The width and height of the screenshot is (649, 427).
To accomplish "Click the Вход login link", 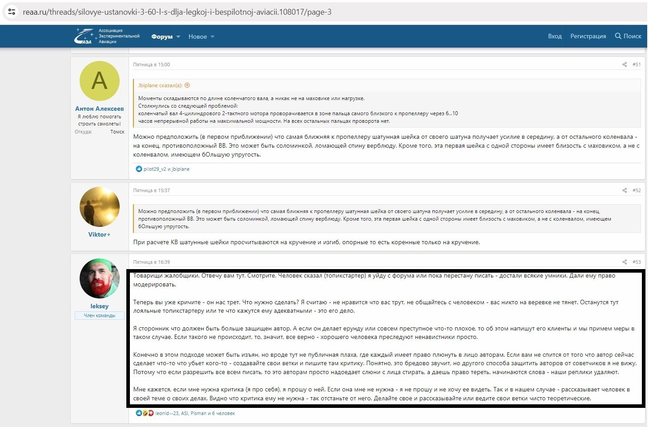I will (x=554, y=36).
